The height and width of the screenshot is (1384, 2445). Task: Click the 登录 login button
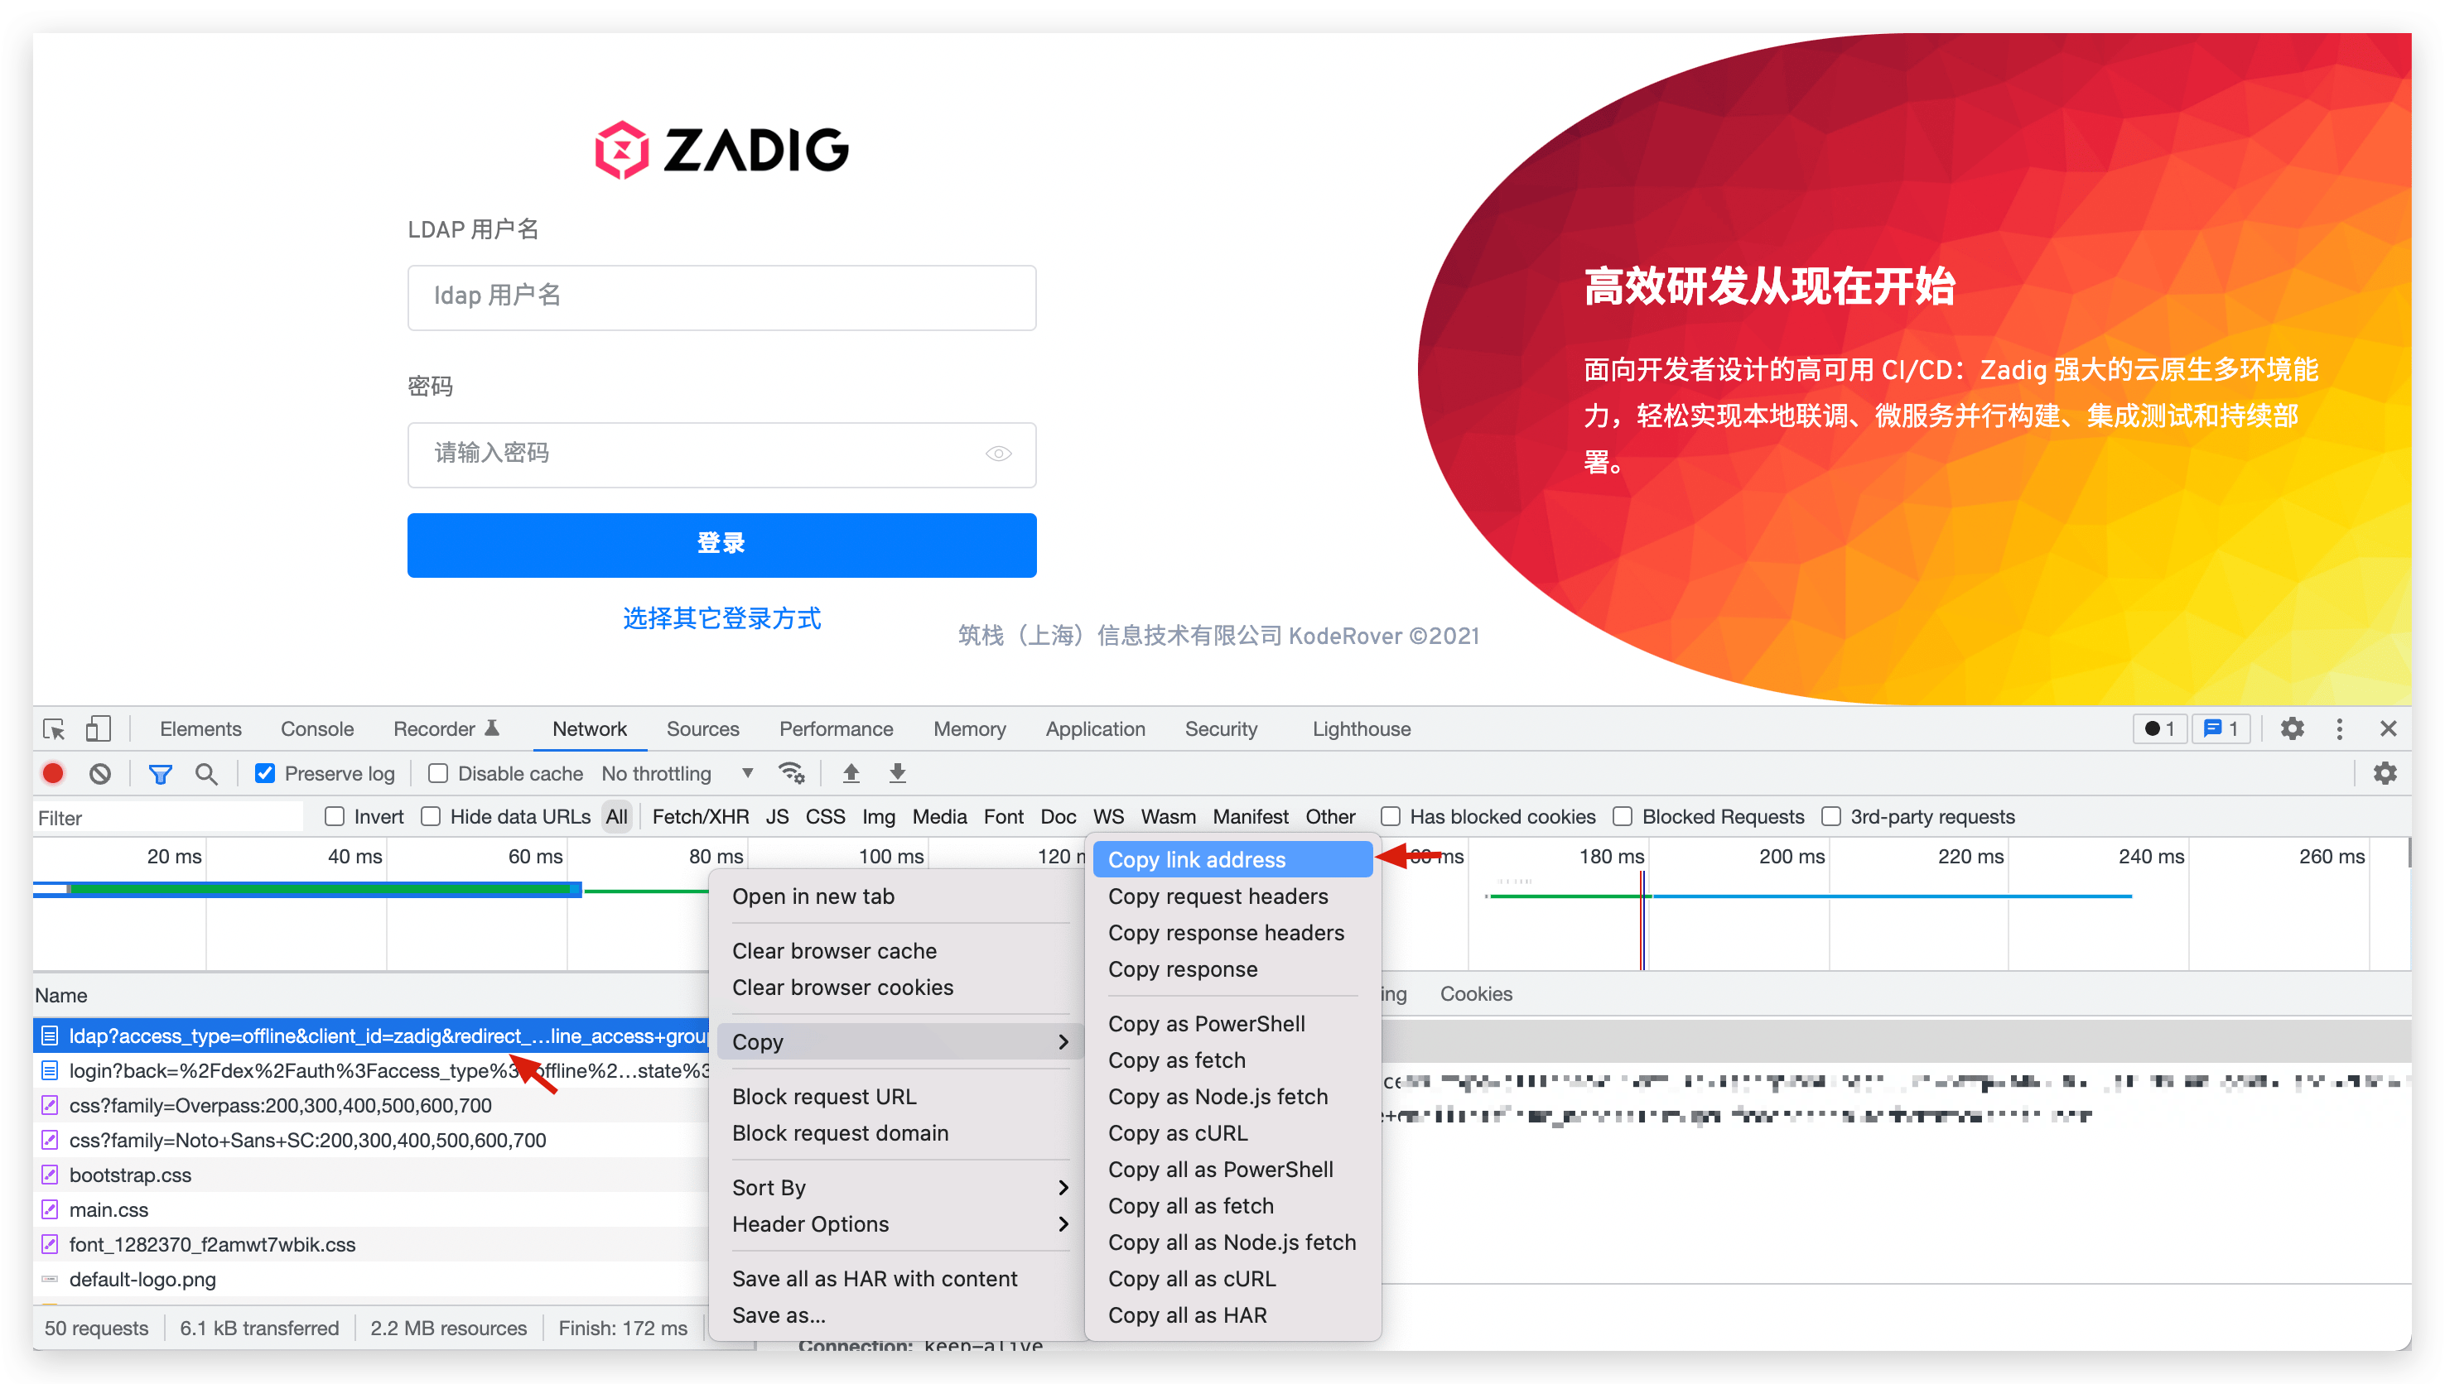coord(721,545)
